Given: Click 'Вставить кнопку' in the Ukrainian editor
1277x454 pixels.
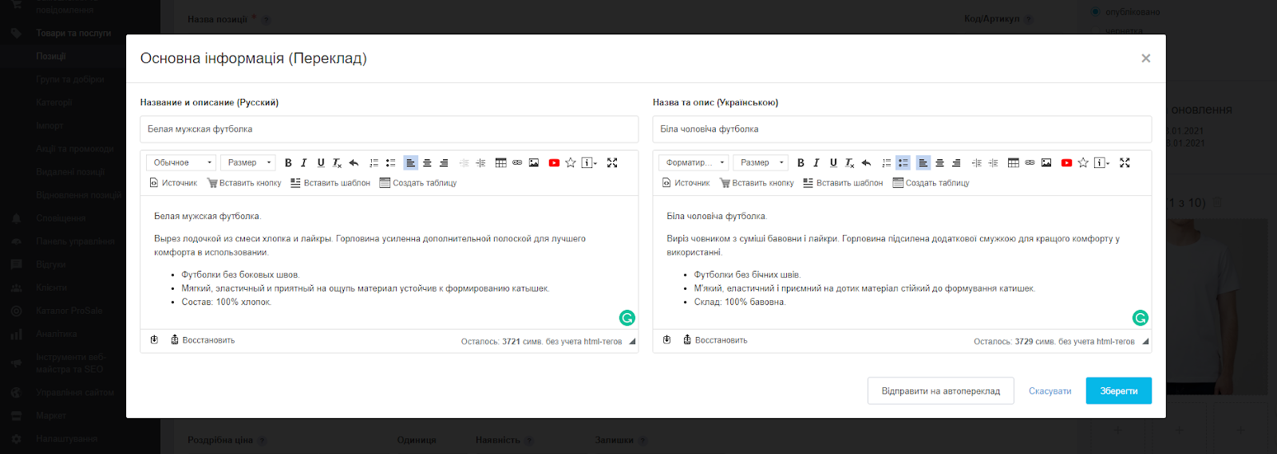Looking at the screenshot, I should coord(757,183).
